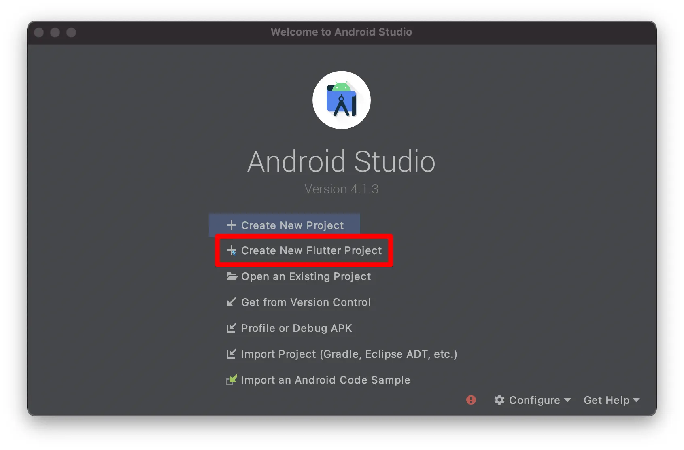The height and width of the screenshot is (450, 684).
Task: Click the Android Studio logo
Action: coord(342,100)
